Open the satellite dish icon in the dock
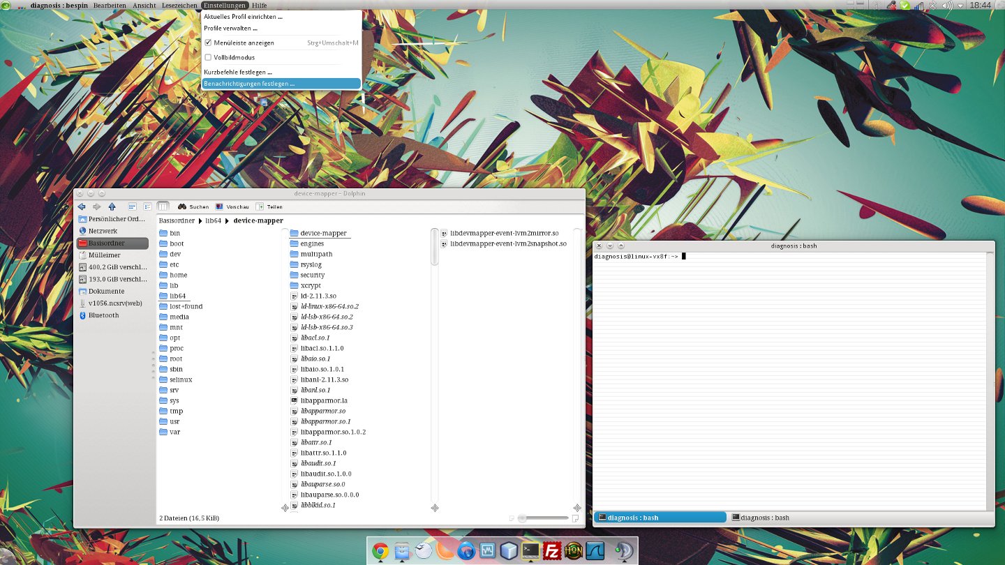This screenshot has height=565, width=1005. pyautogui.click(x=623, y=551)
